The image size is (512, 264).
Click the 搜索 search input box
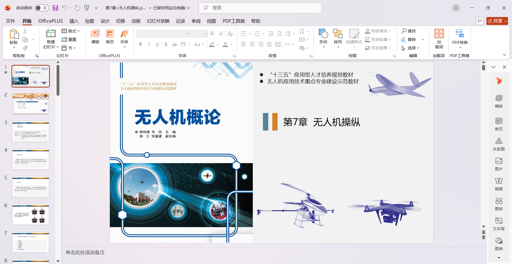coord(260,8)
